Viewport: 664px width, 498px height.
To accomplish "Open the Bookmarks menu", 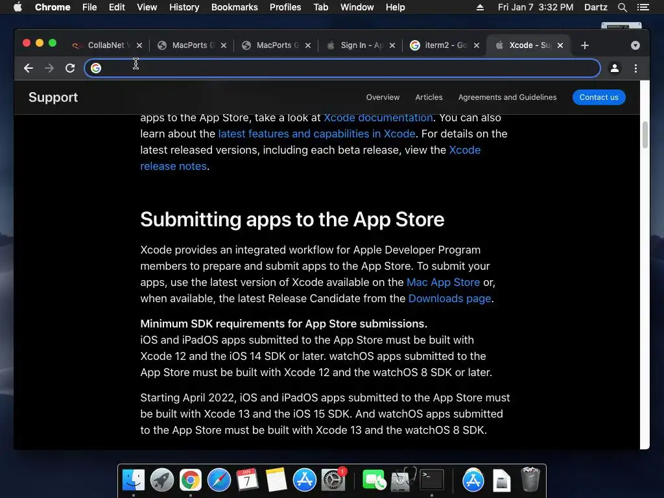I will click(235, 7).
